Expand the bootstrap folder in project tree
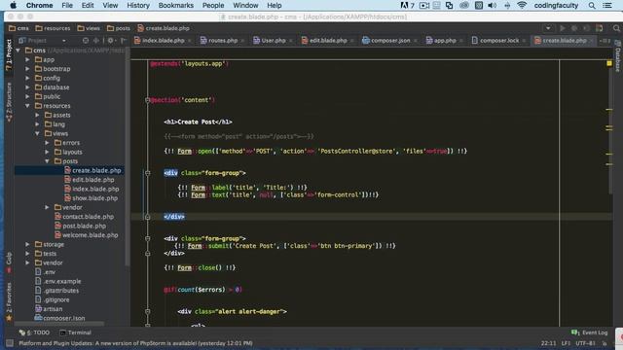Image resolution: width=623 pixels, height=350 pixels. pos(27,69)
